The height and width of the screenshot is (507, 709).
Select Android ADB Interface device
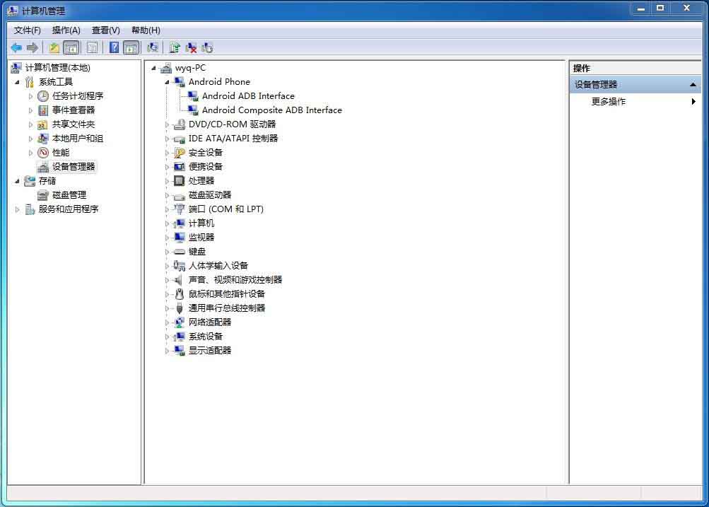click(x=247, y=96)
